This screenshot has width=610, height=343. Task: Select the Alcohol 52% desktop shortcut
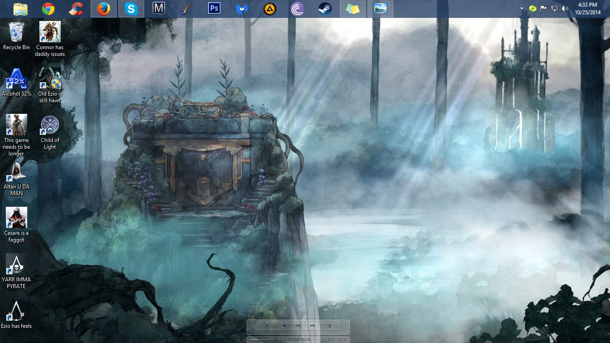(x=17, y=82)
